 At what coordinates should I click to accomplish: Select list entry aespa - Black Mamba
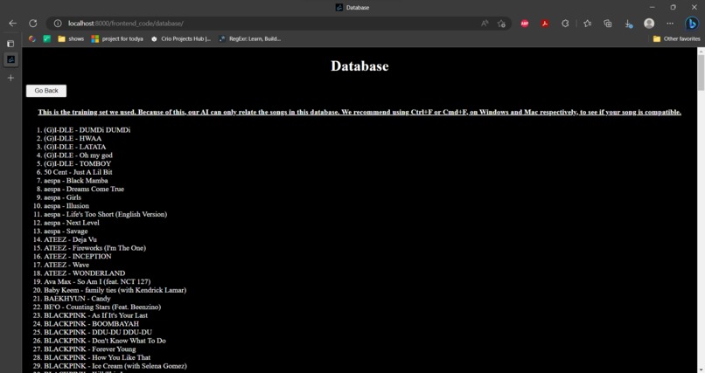point(75,181)
